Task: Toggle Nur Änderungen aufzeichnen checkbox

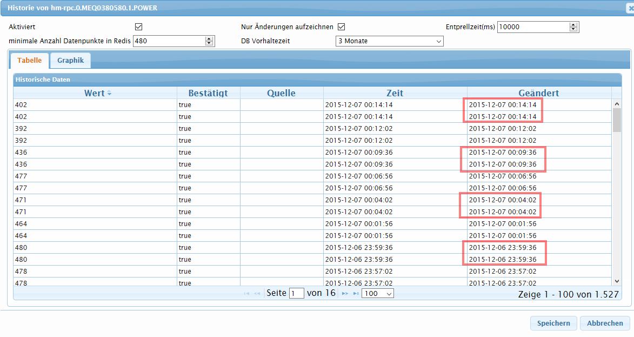Action: coord(341,27)
